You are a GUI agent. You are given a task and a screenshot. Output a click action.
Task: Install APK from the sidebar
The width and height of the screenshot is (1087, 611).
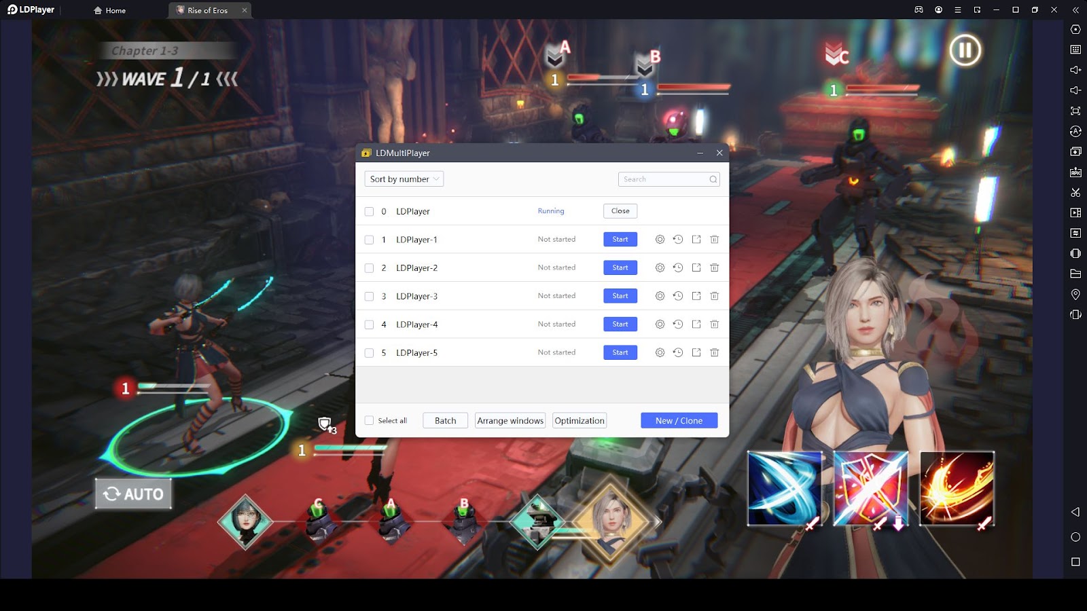coord(1075,172)
